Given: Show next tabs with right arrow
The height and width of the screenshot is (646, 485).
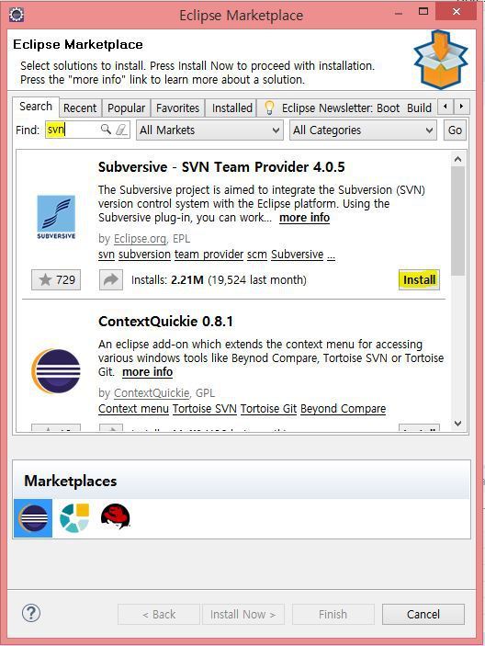Looking at the screenshot, I should [x=461, y=107].
